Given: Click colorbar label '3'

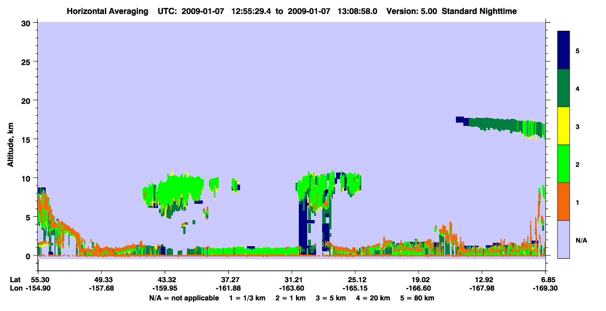Looking at the screenshot, I should click(x=578, y=126).
